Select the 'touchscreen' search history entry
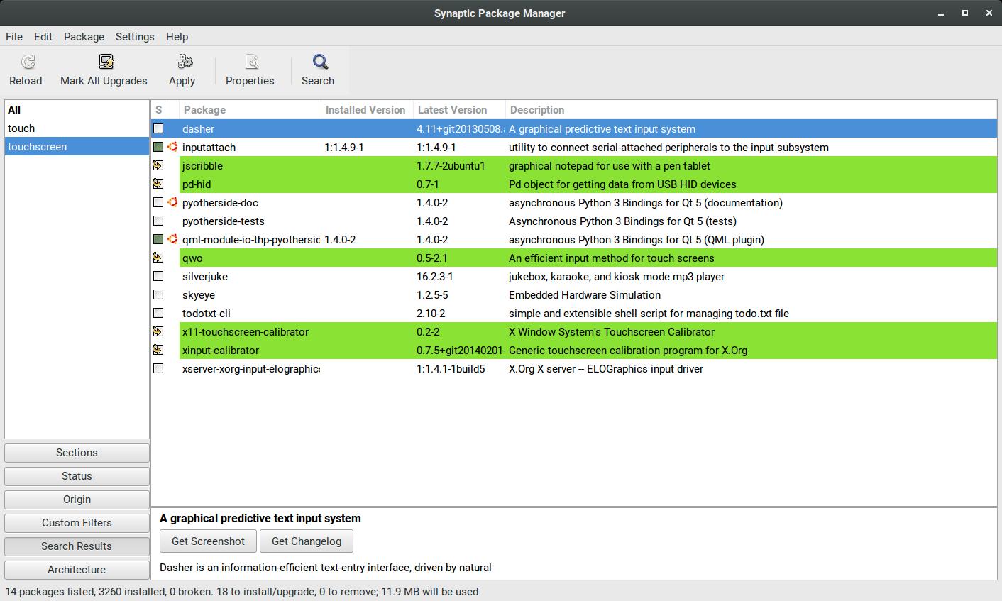Viewport: 1002px width, 601px height. coord(77,147)
